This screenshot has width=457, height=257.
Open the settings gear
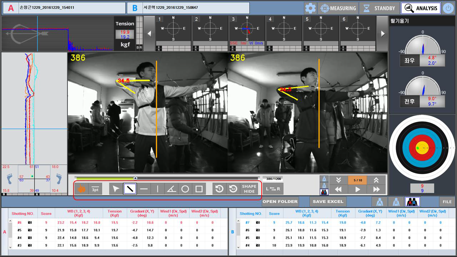tap(310, 8)
